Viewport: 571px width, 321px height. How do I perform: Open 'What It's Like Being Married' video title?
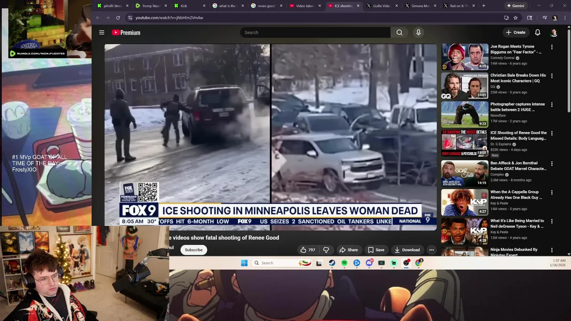517,223
